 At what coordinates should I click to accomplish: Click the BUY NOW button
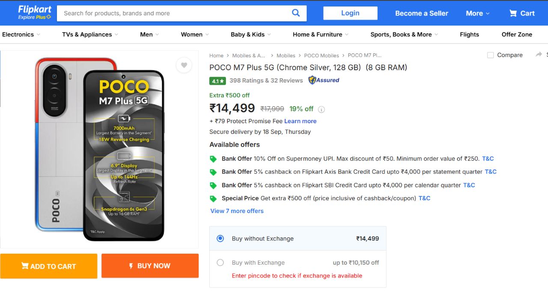click(150, 266)
